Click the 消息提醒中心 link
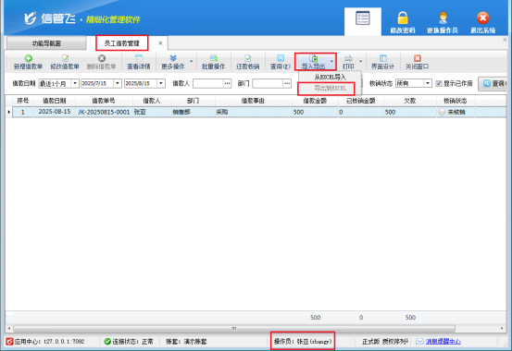Screen dimensions: 512x351 (443, 341)
